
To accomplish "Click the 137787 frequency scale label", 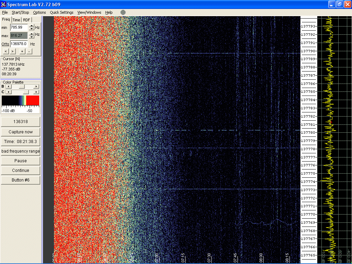I will point(308,75).
